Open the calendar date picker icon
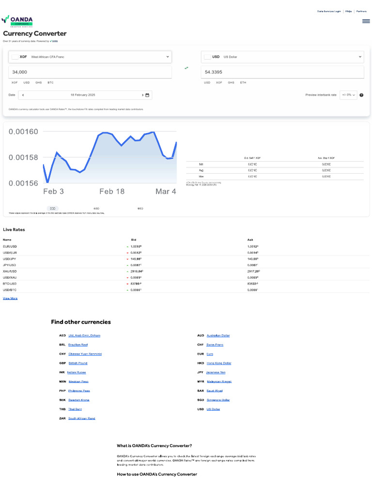Image resolution: width=372 pixels, height=497 pixels. pos(147,95)
